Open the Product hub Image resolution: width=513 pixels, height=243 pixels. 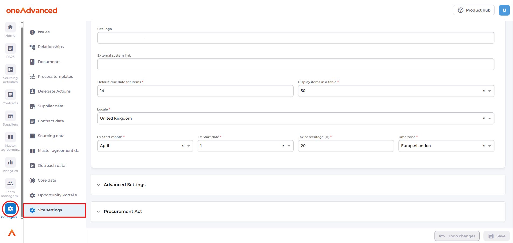coord(474,10)
